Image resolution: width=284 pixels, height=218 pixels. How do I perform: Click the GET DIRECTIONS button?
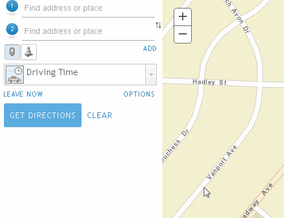coord(42,115)
